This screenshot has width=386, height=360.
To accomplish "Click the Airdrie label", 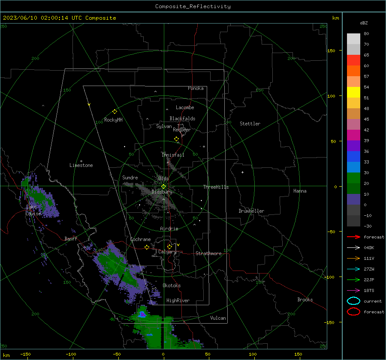I will click(169, 229).
